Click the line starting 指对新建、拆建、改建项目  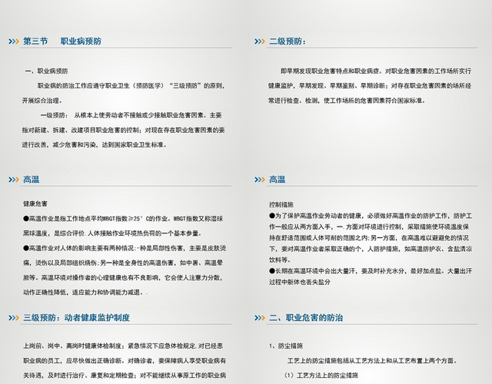123,130
